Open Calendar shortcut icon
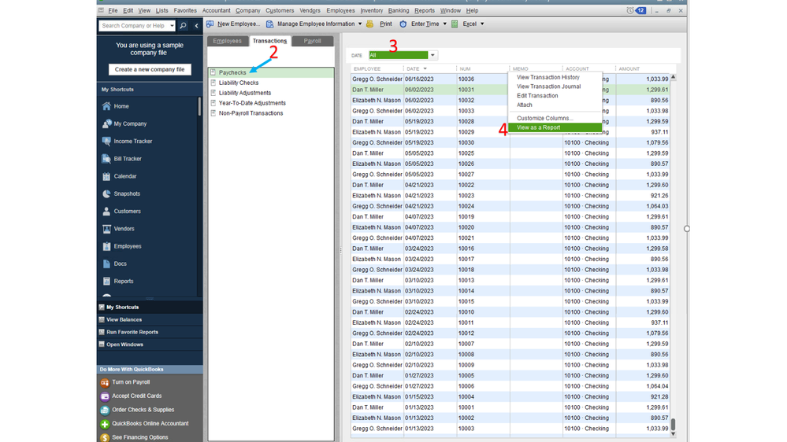787x442 pixels. click(x=106, y=176)
